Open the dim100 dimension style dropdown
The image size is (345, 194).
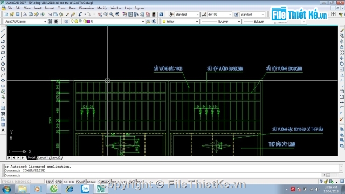pyautogui.click(x=219, y=15)
